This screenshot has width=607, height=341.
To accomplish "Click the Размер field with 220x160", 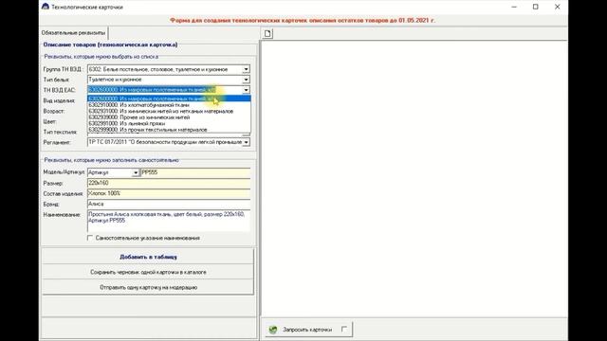I will tap(169, 183).
